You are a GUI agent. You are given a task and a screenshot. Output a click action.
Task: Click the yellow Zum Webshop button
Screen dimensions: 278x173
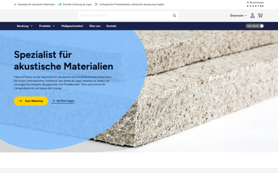(x=31, y=101)
